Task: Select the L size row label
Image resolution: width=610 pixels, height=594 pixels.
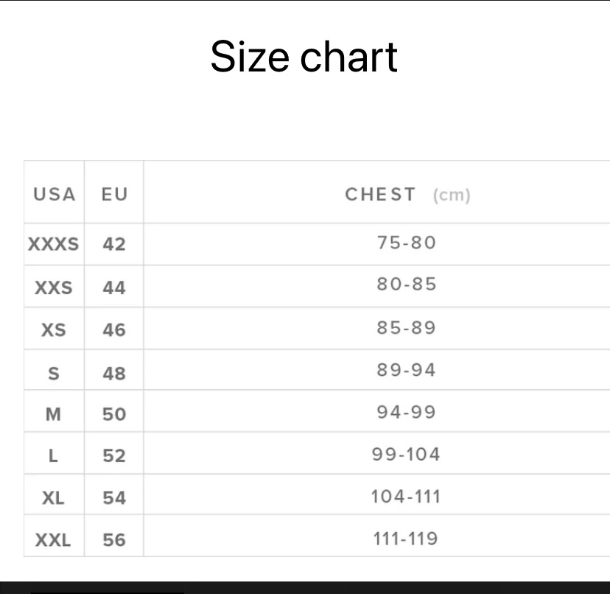Action: click(x=53, y=455)
